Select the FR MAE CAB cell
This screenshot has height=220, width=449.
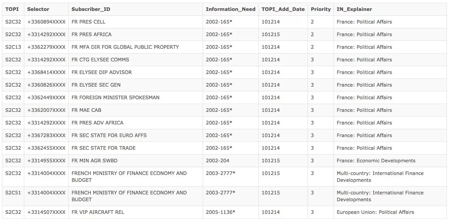(x=86, y=110)
